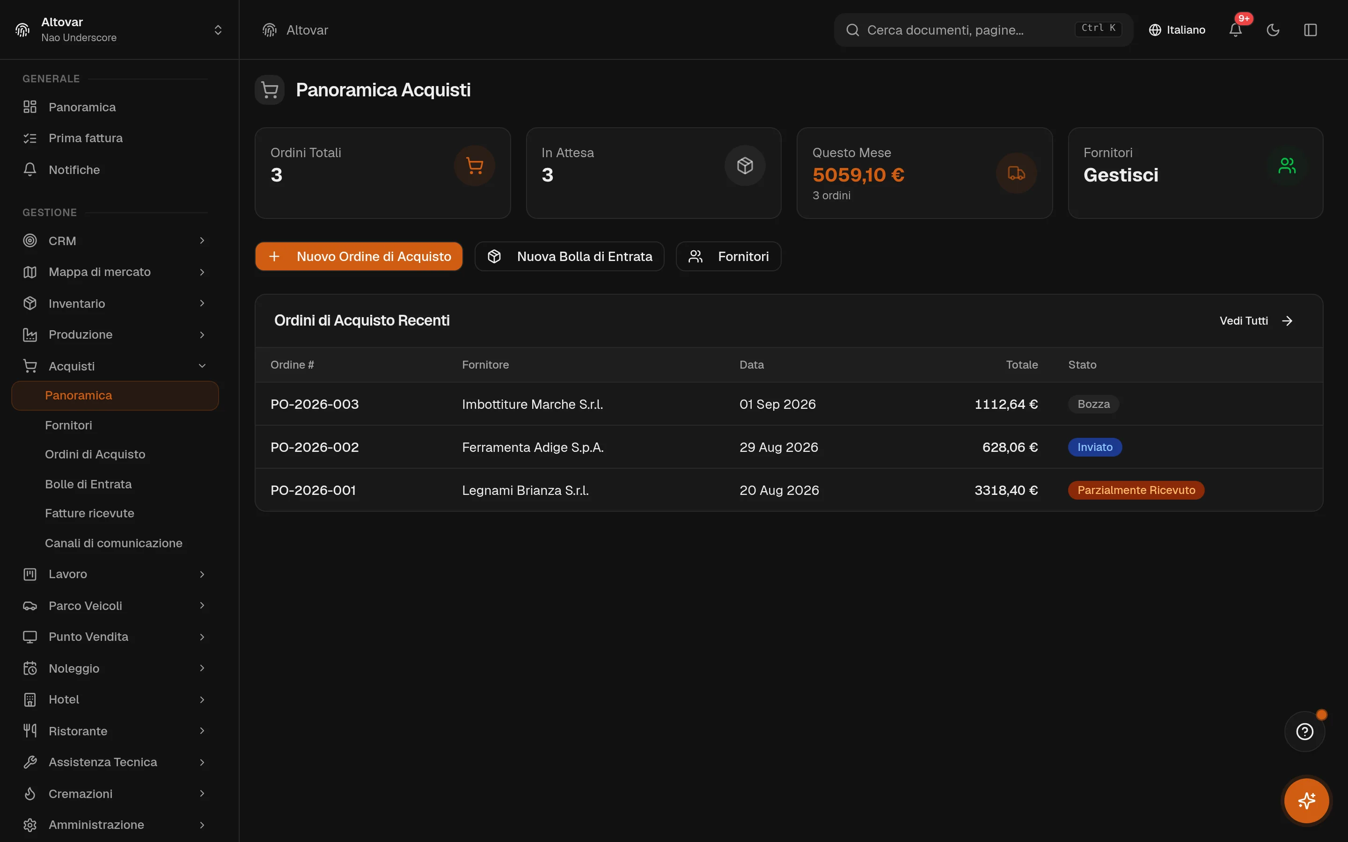Click Nuovo Ordine di Acquisto button
Viewport: 1348px width, 842px height.
click(359, 256)
